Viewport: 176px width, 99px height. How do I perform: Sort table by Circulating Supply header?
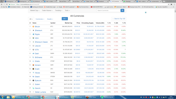(87, 23)
